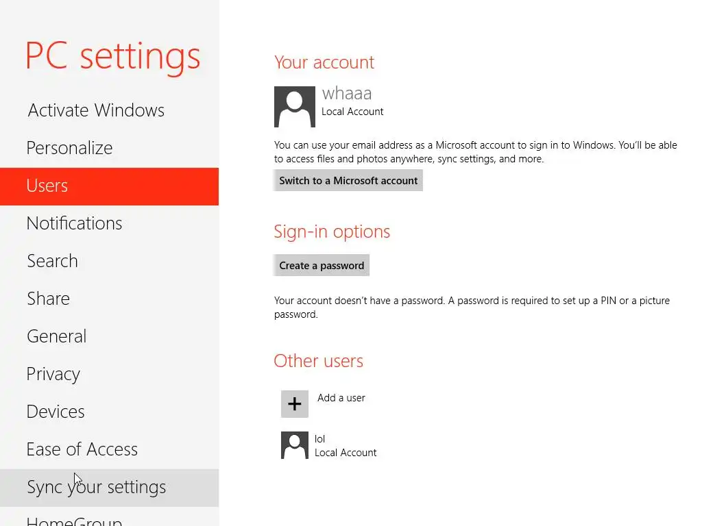The width and height of the screenshot is (702, 526).
Task: Open the HomeGroup category
Action: 74,520
